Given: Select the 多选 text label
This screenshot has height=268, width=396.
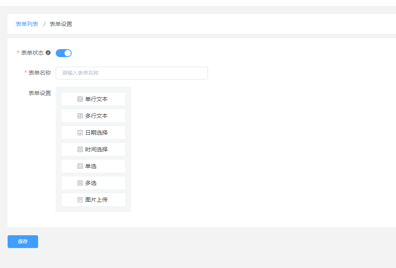Looking at the screenshot, I should tap(91, 183).
